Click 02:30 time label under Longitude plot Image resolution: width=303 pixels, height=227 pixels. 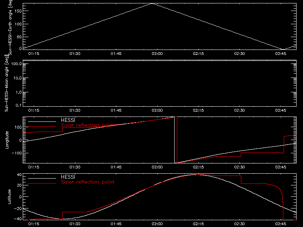[x=240, y=167]
